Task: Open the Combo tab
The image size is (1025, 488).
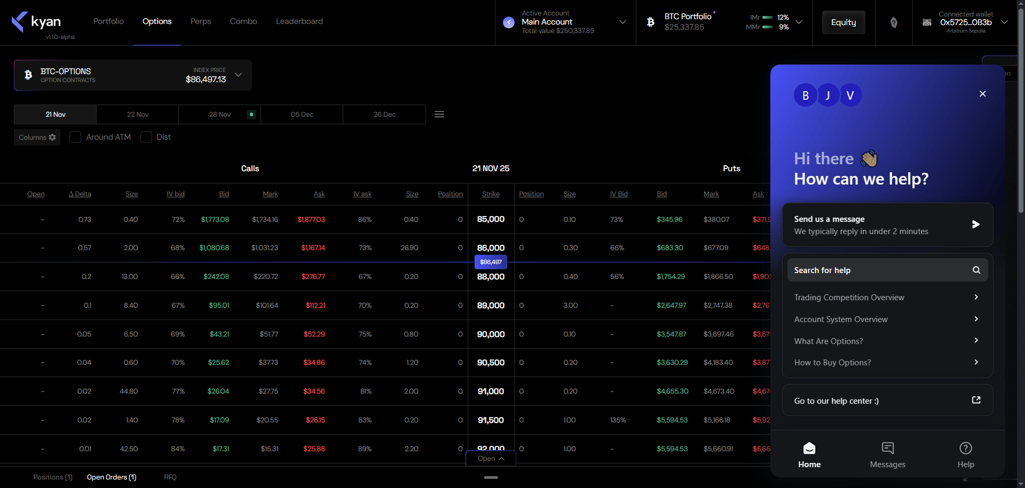Action: coord(243,21)
